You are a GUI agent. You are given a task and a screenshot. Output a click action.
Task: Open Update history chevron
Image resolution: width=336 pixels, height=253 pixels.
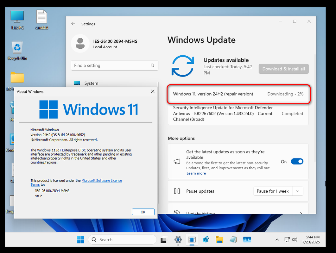[301, 213]
